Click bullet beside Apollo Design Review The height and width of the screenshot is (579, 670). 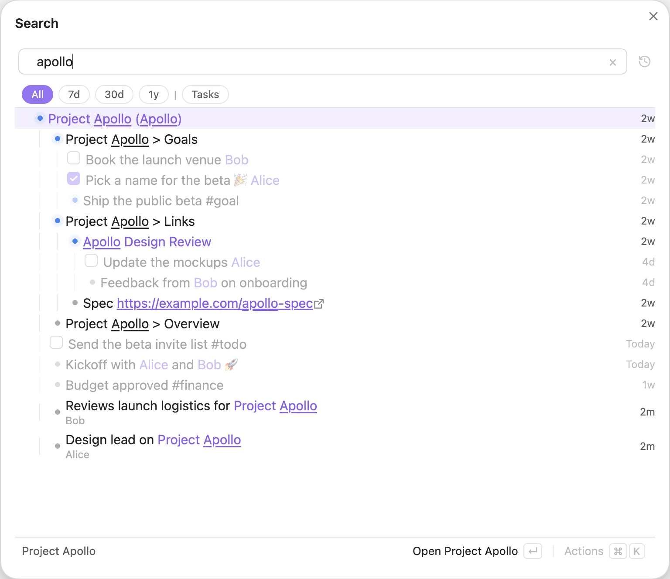[x=75, y=241]
